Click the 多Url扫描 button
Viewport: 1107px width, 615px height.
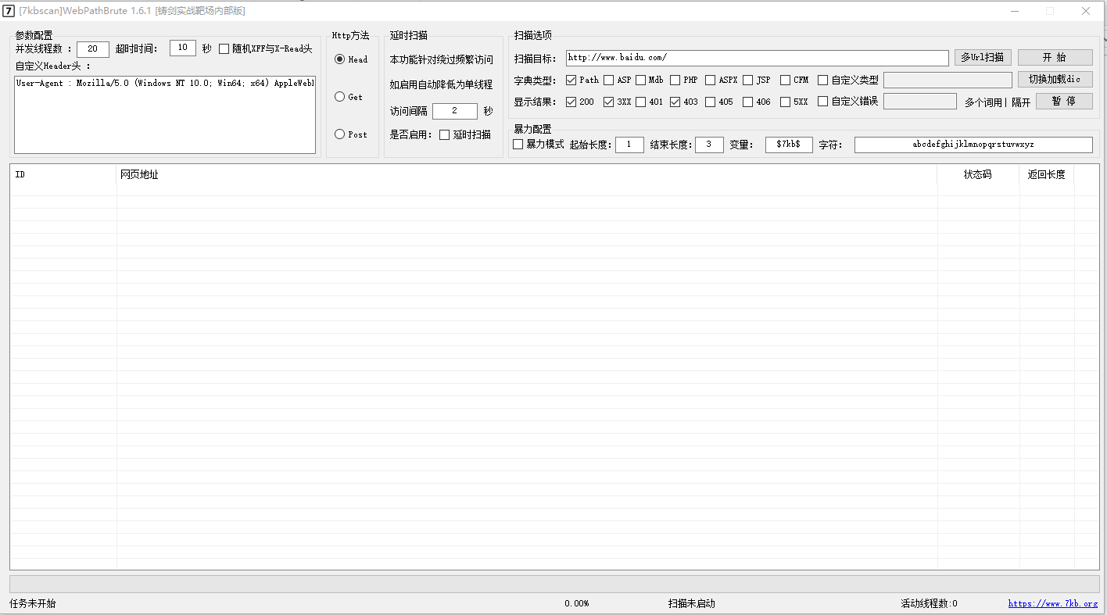point(983,57)
